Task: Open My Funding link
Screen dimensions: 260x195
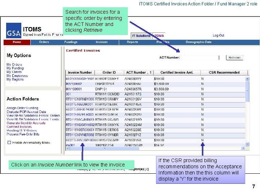Action: point(15,68)
